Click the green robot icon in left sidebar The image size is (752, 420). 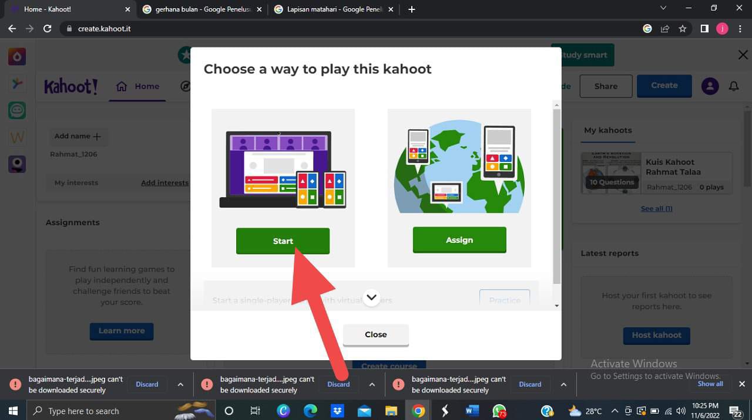tap(17, 110)
